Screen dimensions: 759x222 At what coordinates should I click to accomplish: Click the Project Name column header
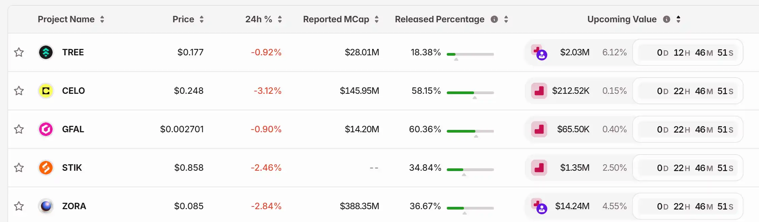point(66,19)
